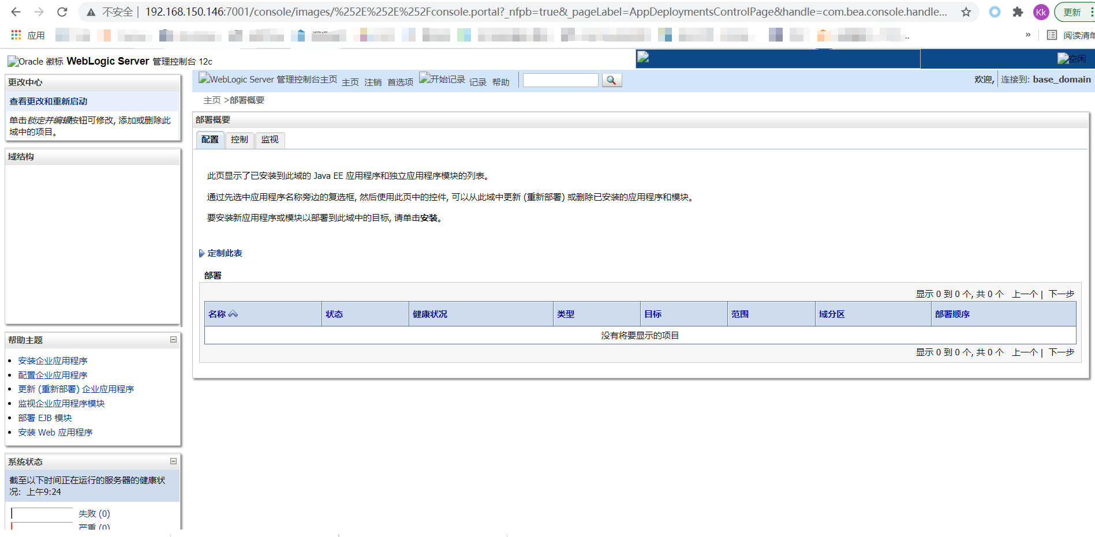Open the circular blue extension icon
The height and width of the screenshot is (537, 1095).
[995, 12]
